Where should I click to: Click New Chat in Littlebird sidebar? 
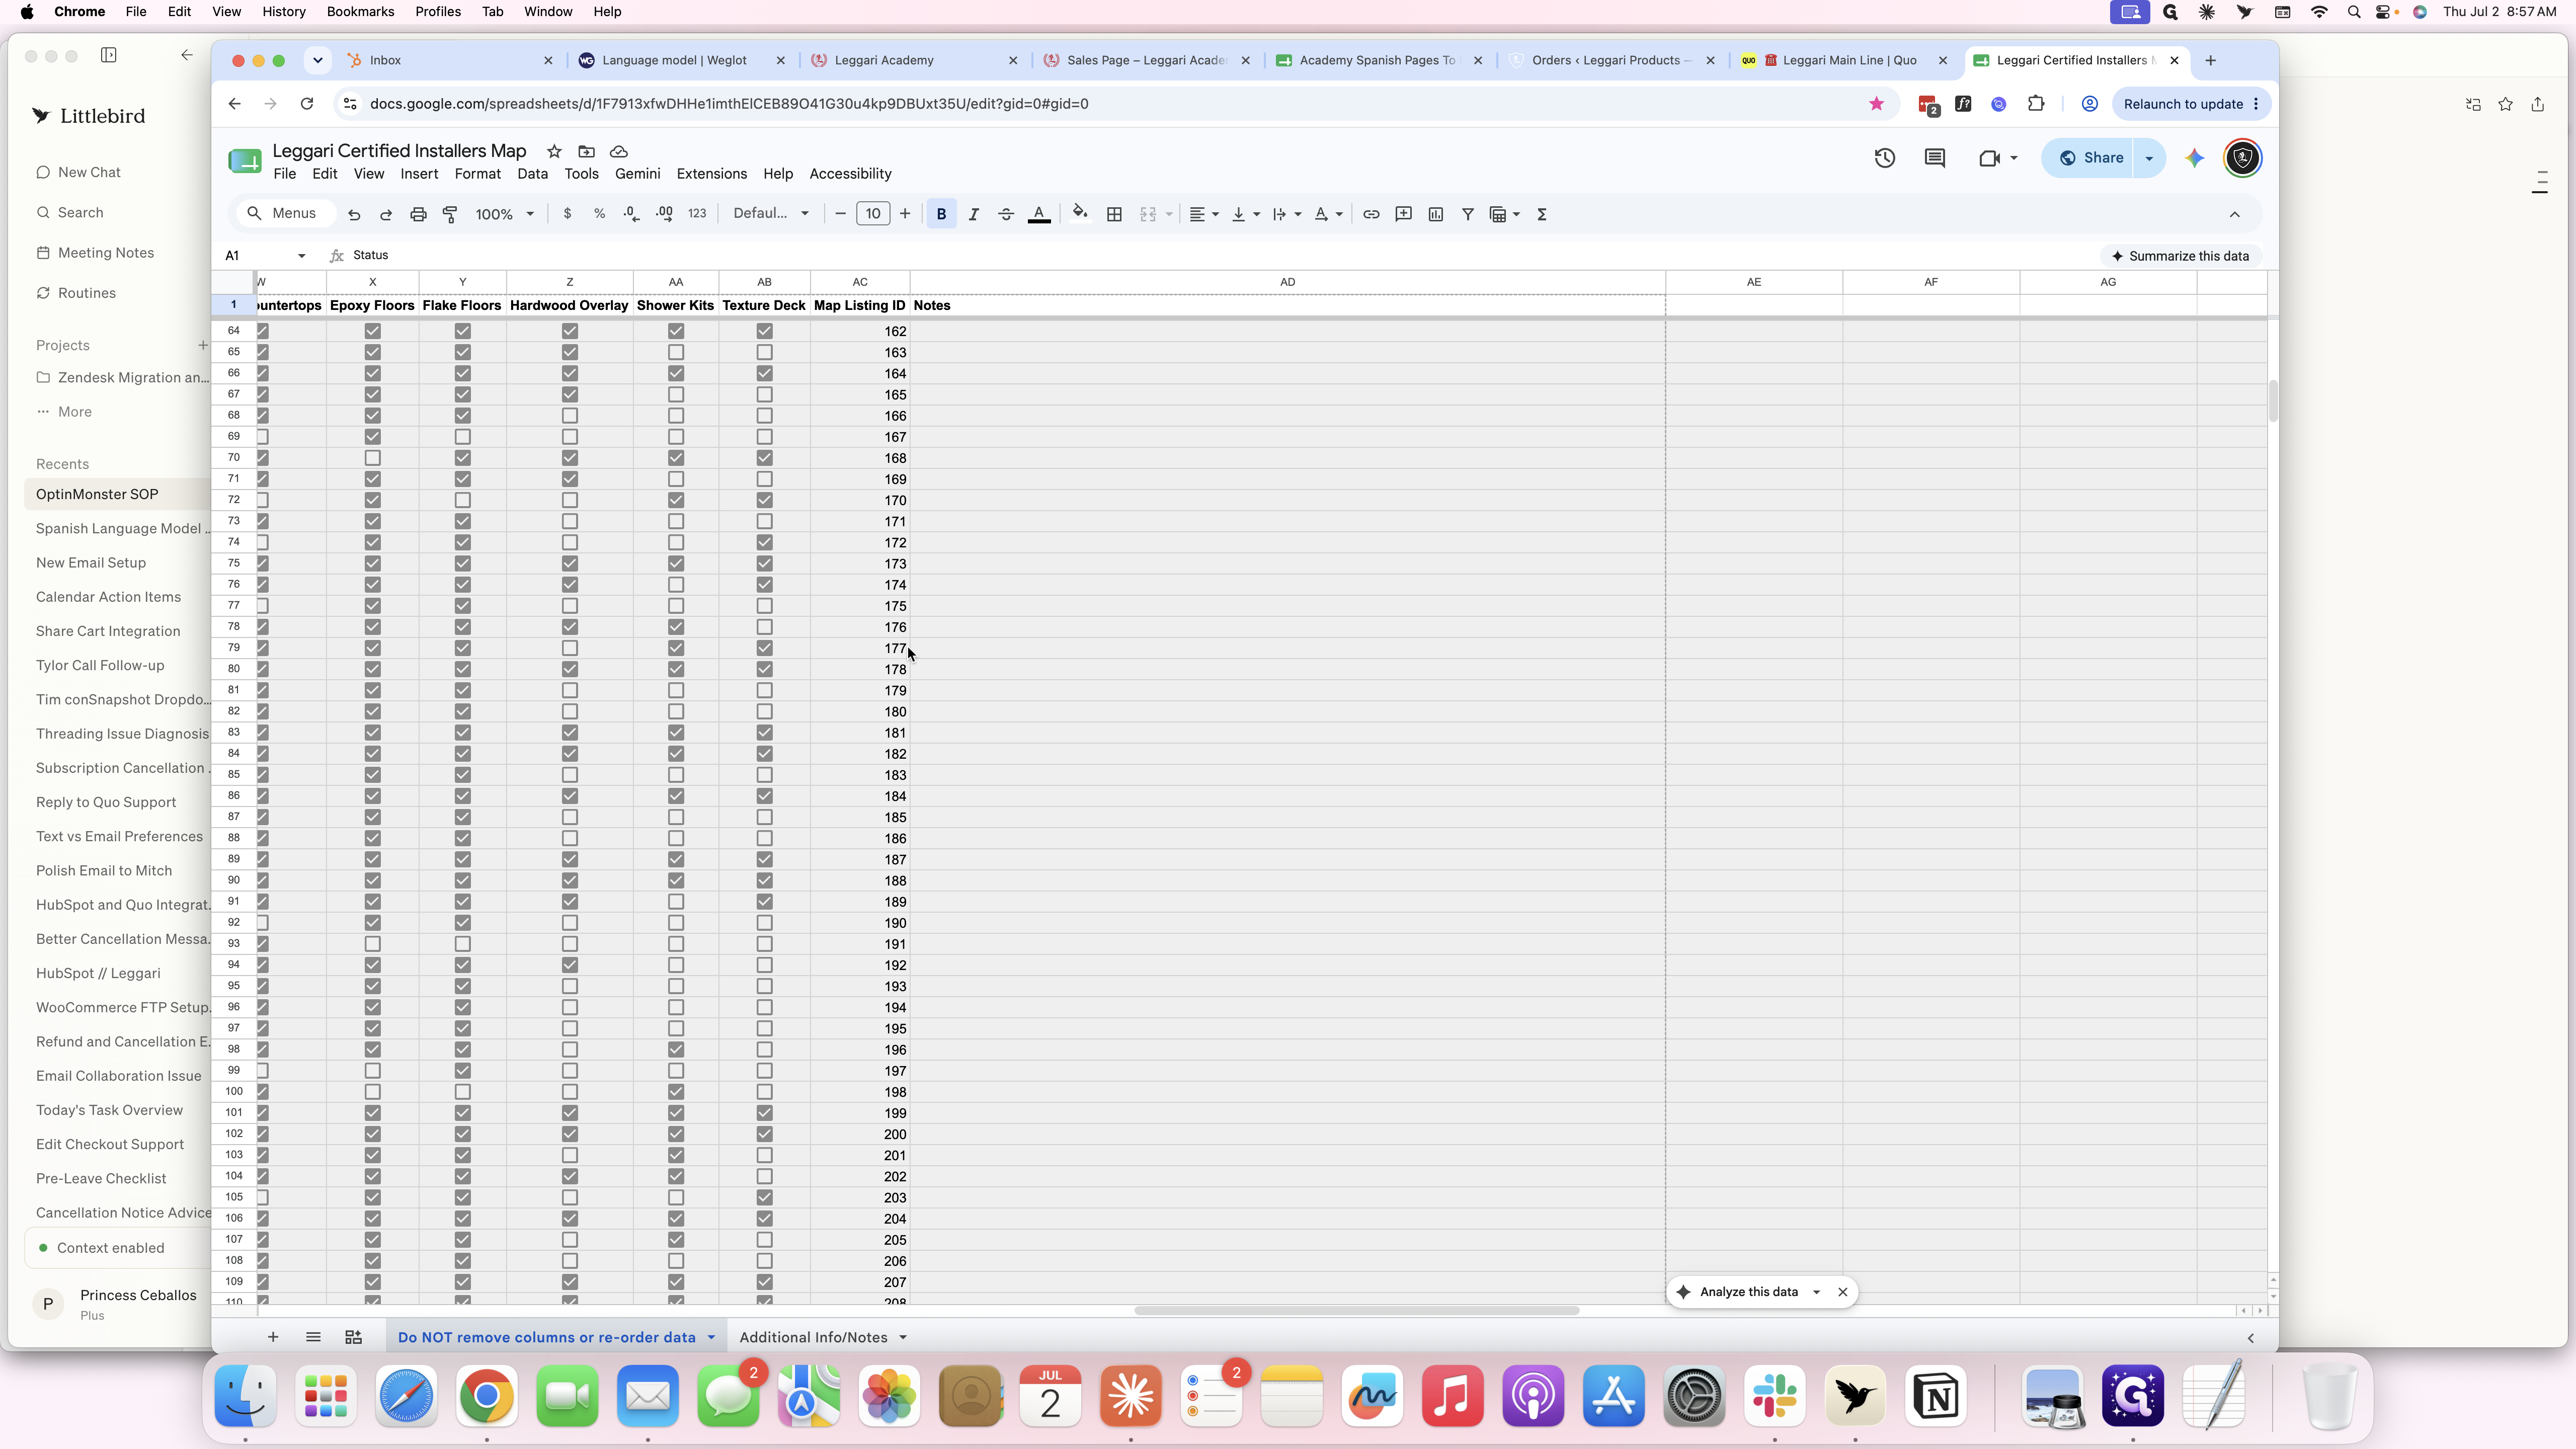[89, 172]
